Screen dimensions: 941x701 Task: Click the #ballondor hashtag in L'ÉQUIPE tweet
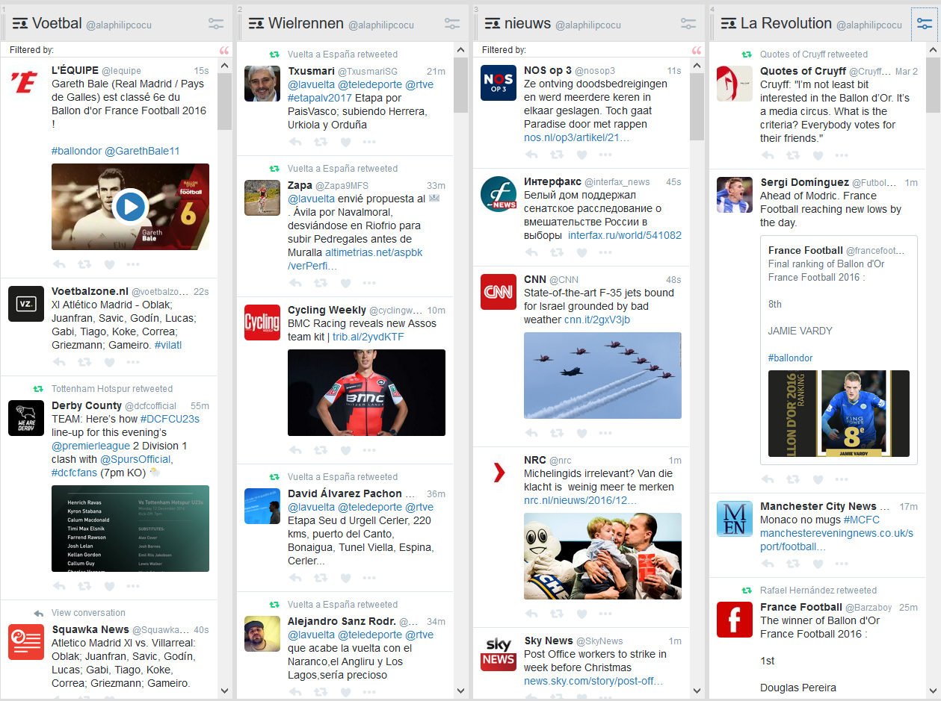click(x=76, y=151)
